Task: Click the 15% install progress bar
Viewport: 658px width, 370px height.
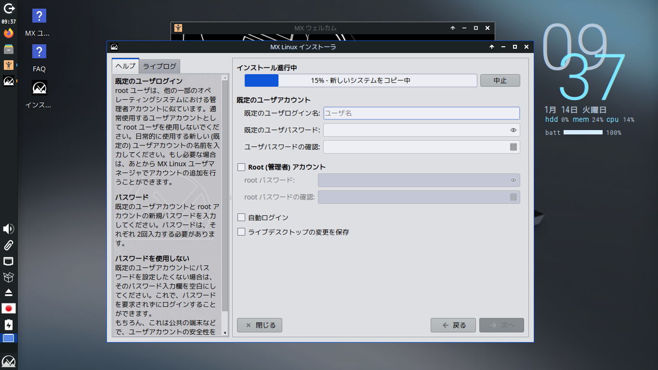Action: point(361,80)
